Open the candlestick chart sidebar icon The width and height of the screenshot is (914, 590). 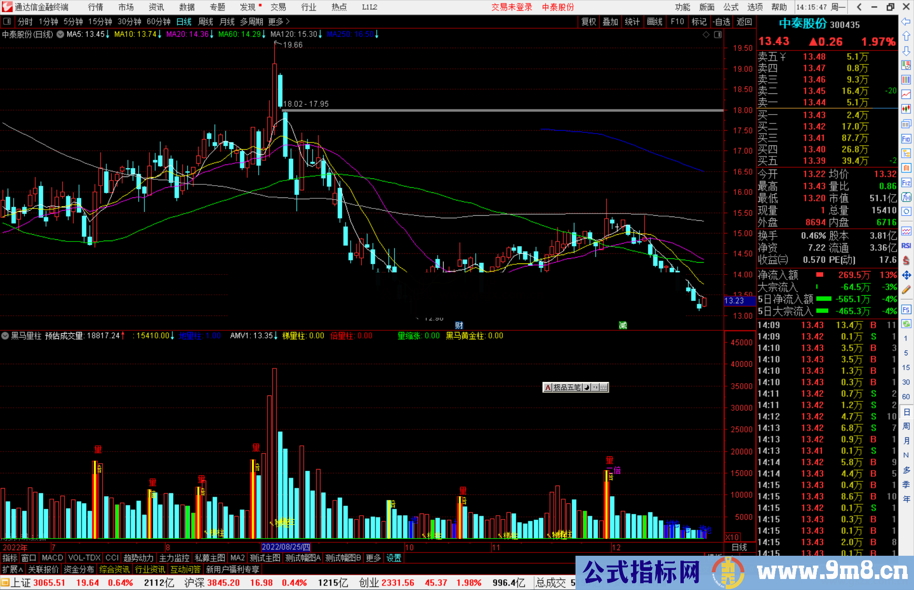point(906,109)
